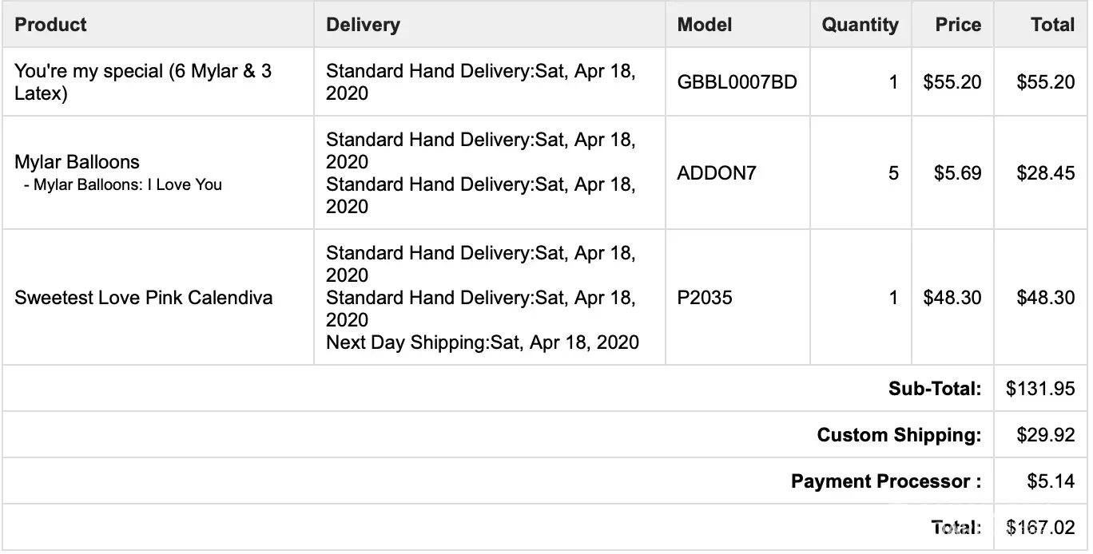1093x554 pixels.
Task: Click the Payment Processor fee $5.14
Action: [1051, 481]
